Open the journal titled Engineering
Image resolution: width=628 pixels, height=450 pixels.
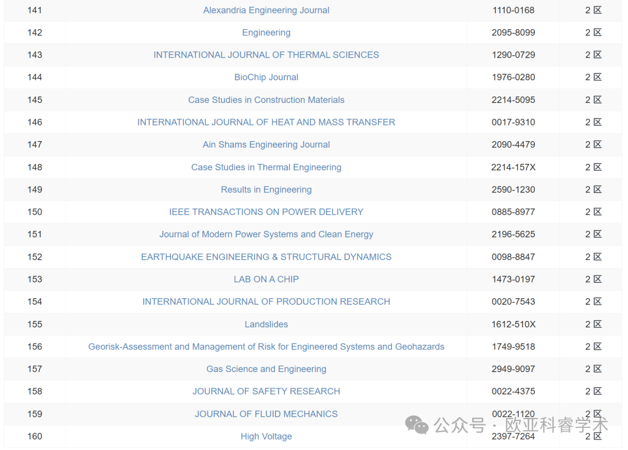(266, 33)
